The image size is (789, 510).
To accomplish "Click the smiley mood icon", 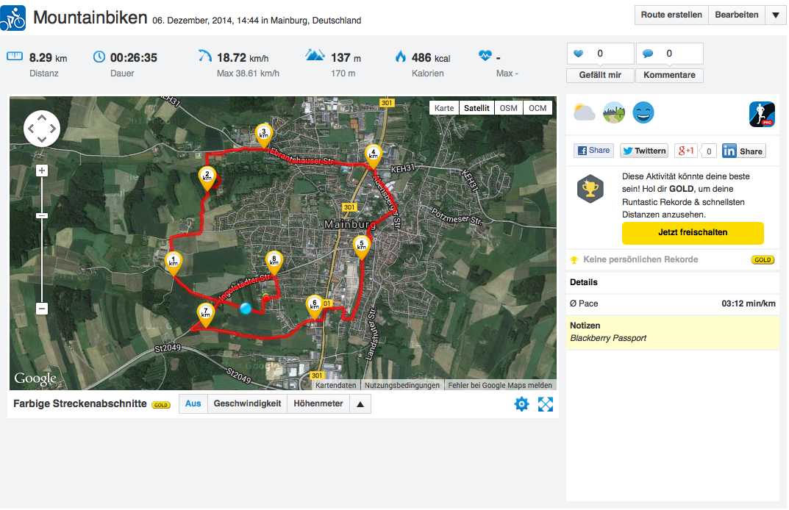I will [x=643, y=112].
